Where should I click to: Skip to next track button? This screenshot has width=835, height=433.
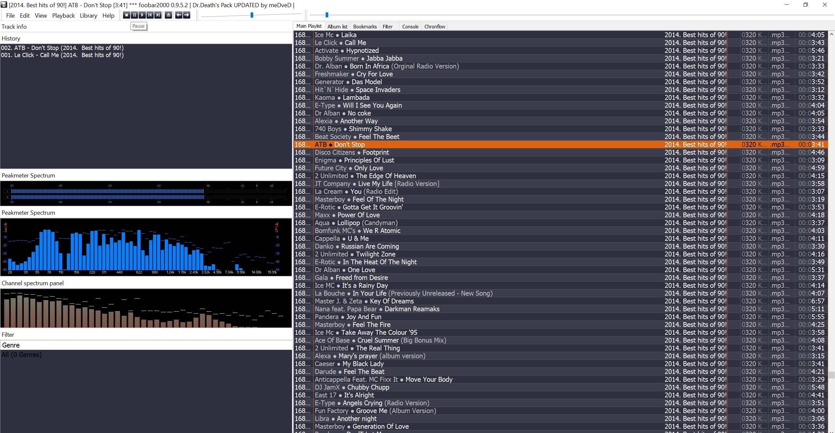click(x=158, y=15)
